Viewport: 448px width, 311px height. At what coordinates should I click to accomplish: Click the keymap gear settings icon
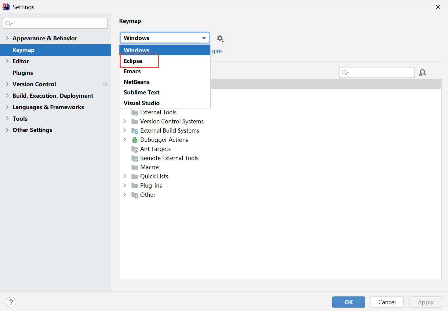(x=220, y=38)
